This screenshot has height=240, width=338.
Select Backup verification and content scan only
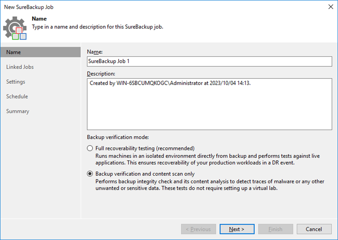click(90, 174)
